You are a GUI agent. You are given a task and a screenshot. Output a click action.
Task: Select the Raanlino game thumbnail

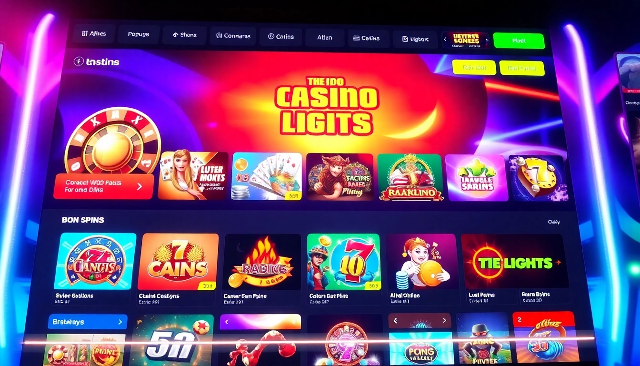[410, 177]
